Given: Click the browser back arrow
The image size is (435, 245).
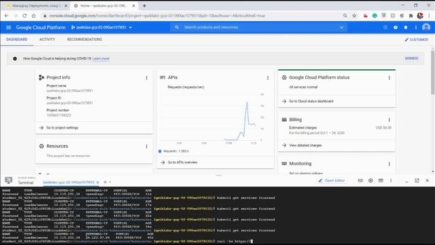Looking at the screenshot, I should pos(7,16).
